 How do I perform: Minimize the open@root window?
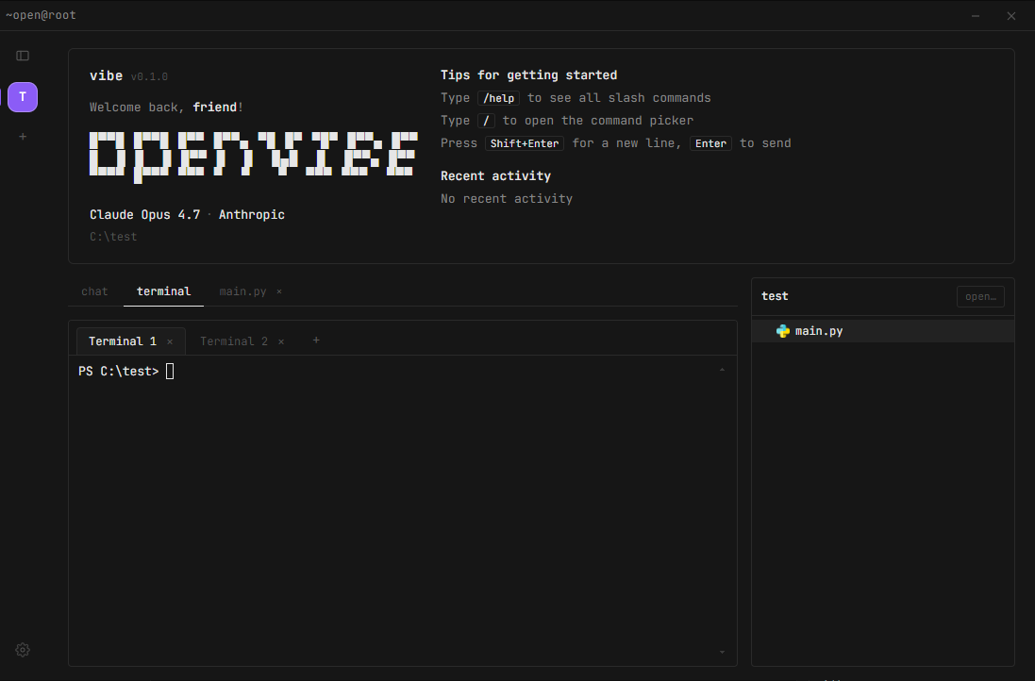pos(976,16)
